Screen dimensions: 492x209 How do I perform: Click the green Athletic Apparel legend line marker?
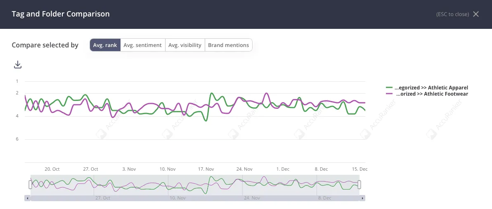pyautogui.click(x=389, y=88)
